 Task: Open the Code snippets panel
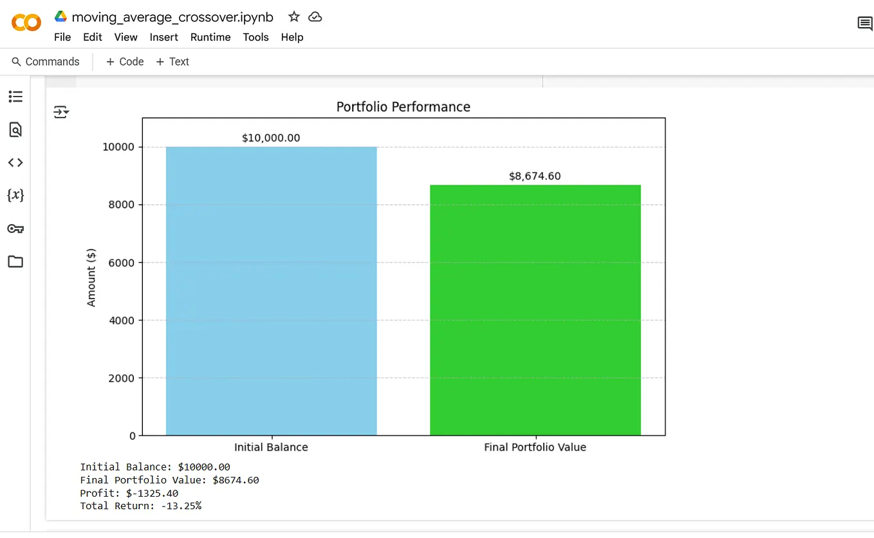tap(15, 162)
